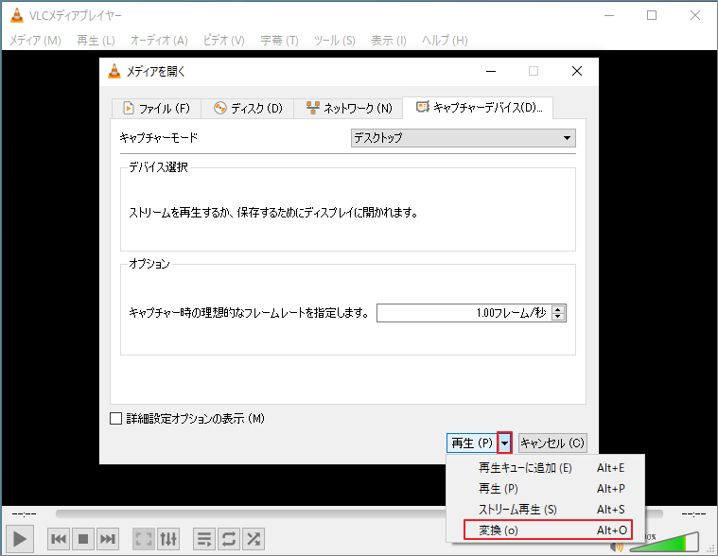Minimize the メディアを開く dialog

(x=491, y=71)
